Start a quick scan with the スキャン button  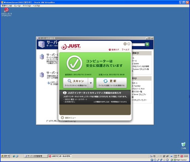pyautogui.click(x=76, y=83)
